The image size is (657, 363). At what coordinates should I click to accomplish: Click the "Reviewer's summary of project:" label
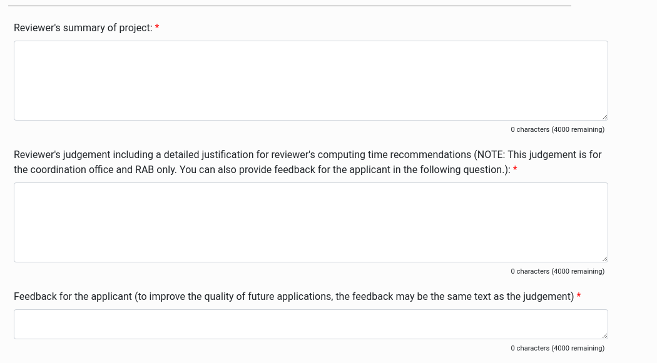coord(83,27)
